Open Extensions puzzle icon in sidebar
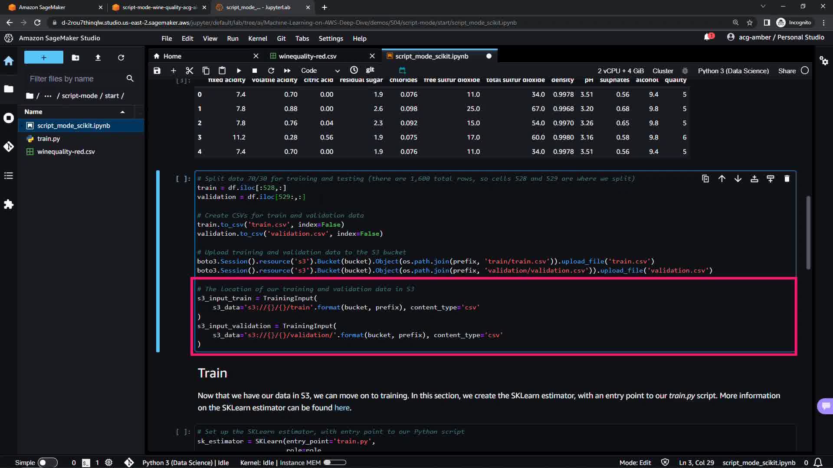The height and width of the screenshot is (468, 833). [9, 204]
